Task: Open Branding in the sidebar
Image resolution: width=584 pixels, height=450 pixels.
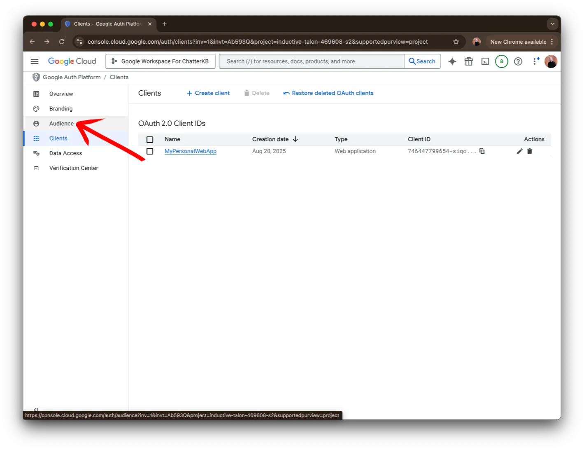Action: coord(76,109)
